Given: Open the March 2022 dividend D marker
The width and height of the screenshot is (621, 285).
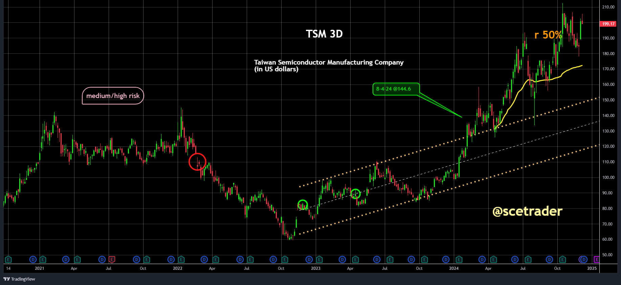Looking at the screenshot, I should coord(204,260).
